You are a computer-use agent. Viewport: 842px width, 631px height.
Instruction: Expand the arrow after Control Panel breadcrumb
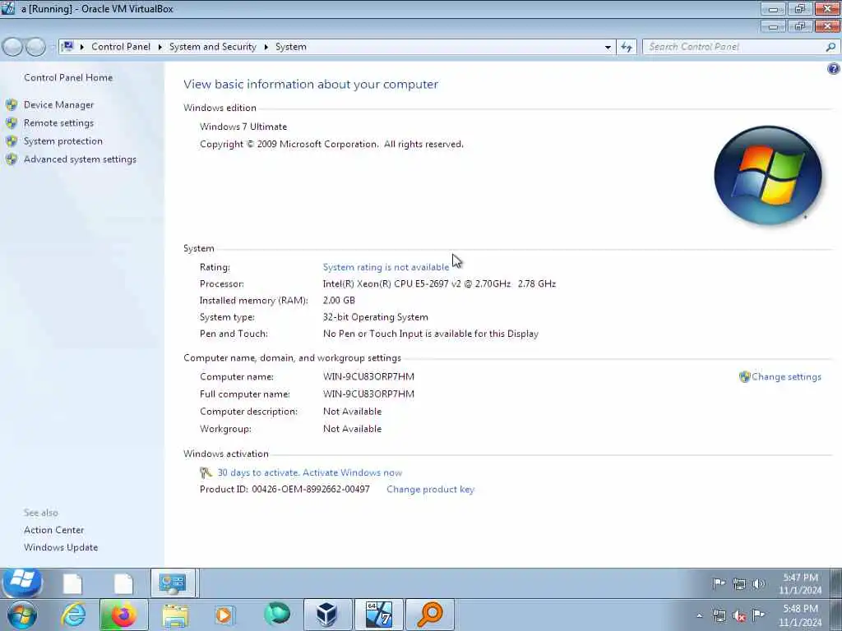coord(160,47)
